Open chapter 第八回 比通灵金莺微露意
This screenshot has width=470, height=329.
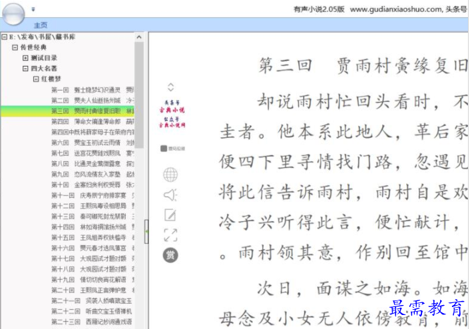tap(93, 164)
